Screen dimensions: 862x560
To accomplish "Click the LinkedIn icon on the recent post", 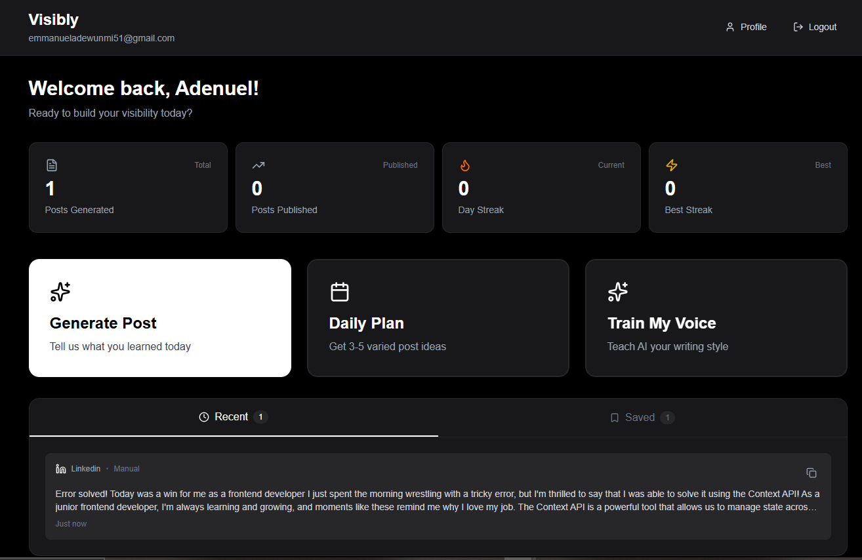I will pos(62,468).
